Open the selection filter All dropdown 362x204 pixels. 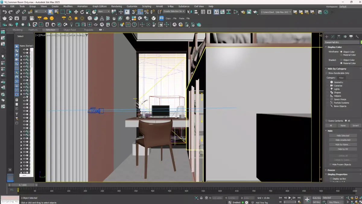pos(40,12)
